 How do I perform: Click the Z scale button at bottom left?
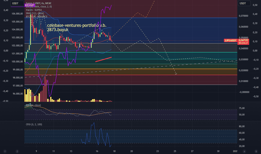click(17, 151)
